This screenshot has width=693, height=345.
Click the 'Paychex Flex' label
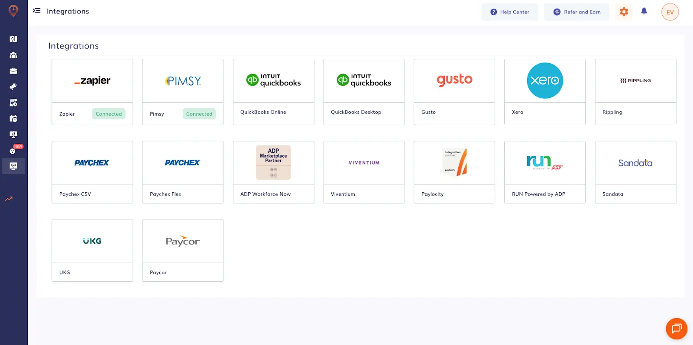165,194
